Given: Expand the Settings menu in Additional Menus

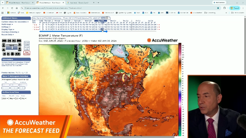Looking at the screenshot, I should 6,27.
